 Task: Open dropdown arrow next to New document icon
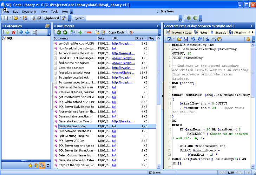click(10, 18)
